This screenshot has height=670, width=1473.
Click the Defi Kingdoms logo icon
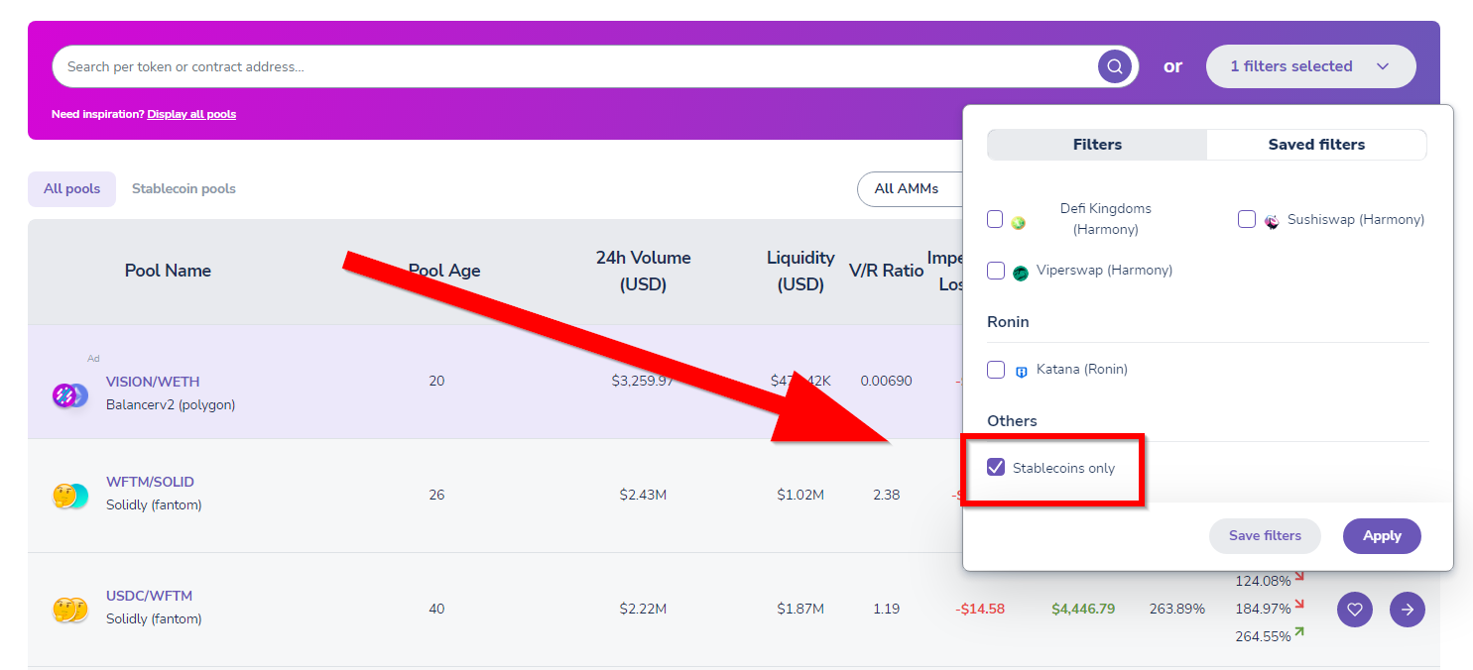1018,222
